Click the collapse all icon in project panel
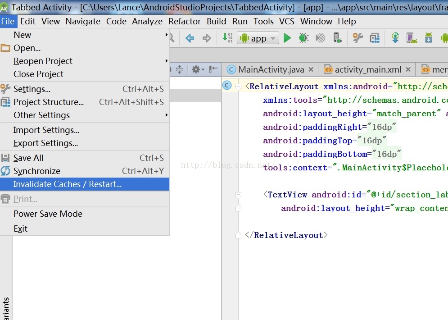 (x=180, y=69)
